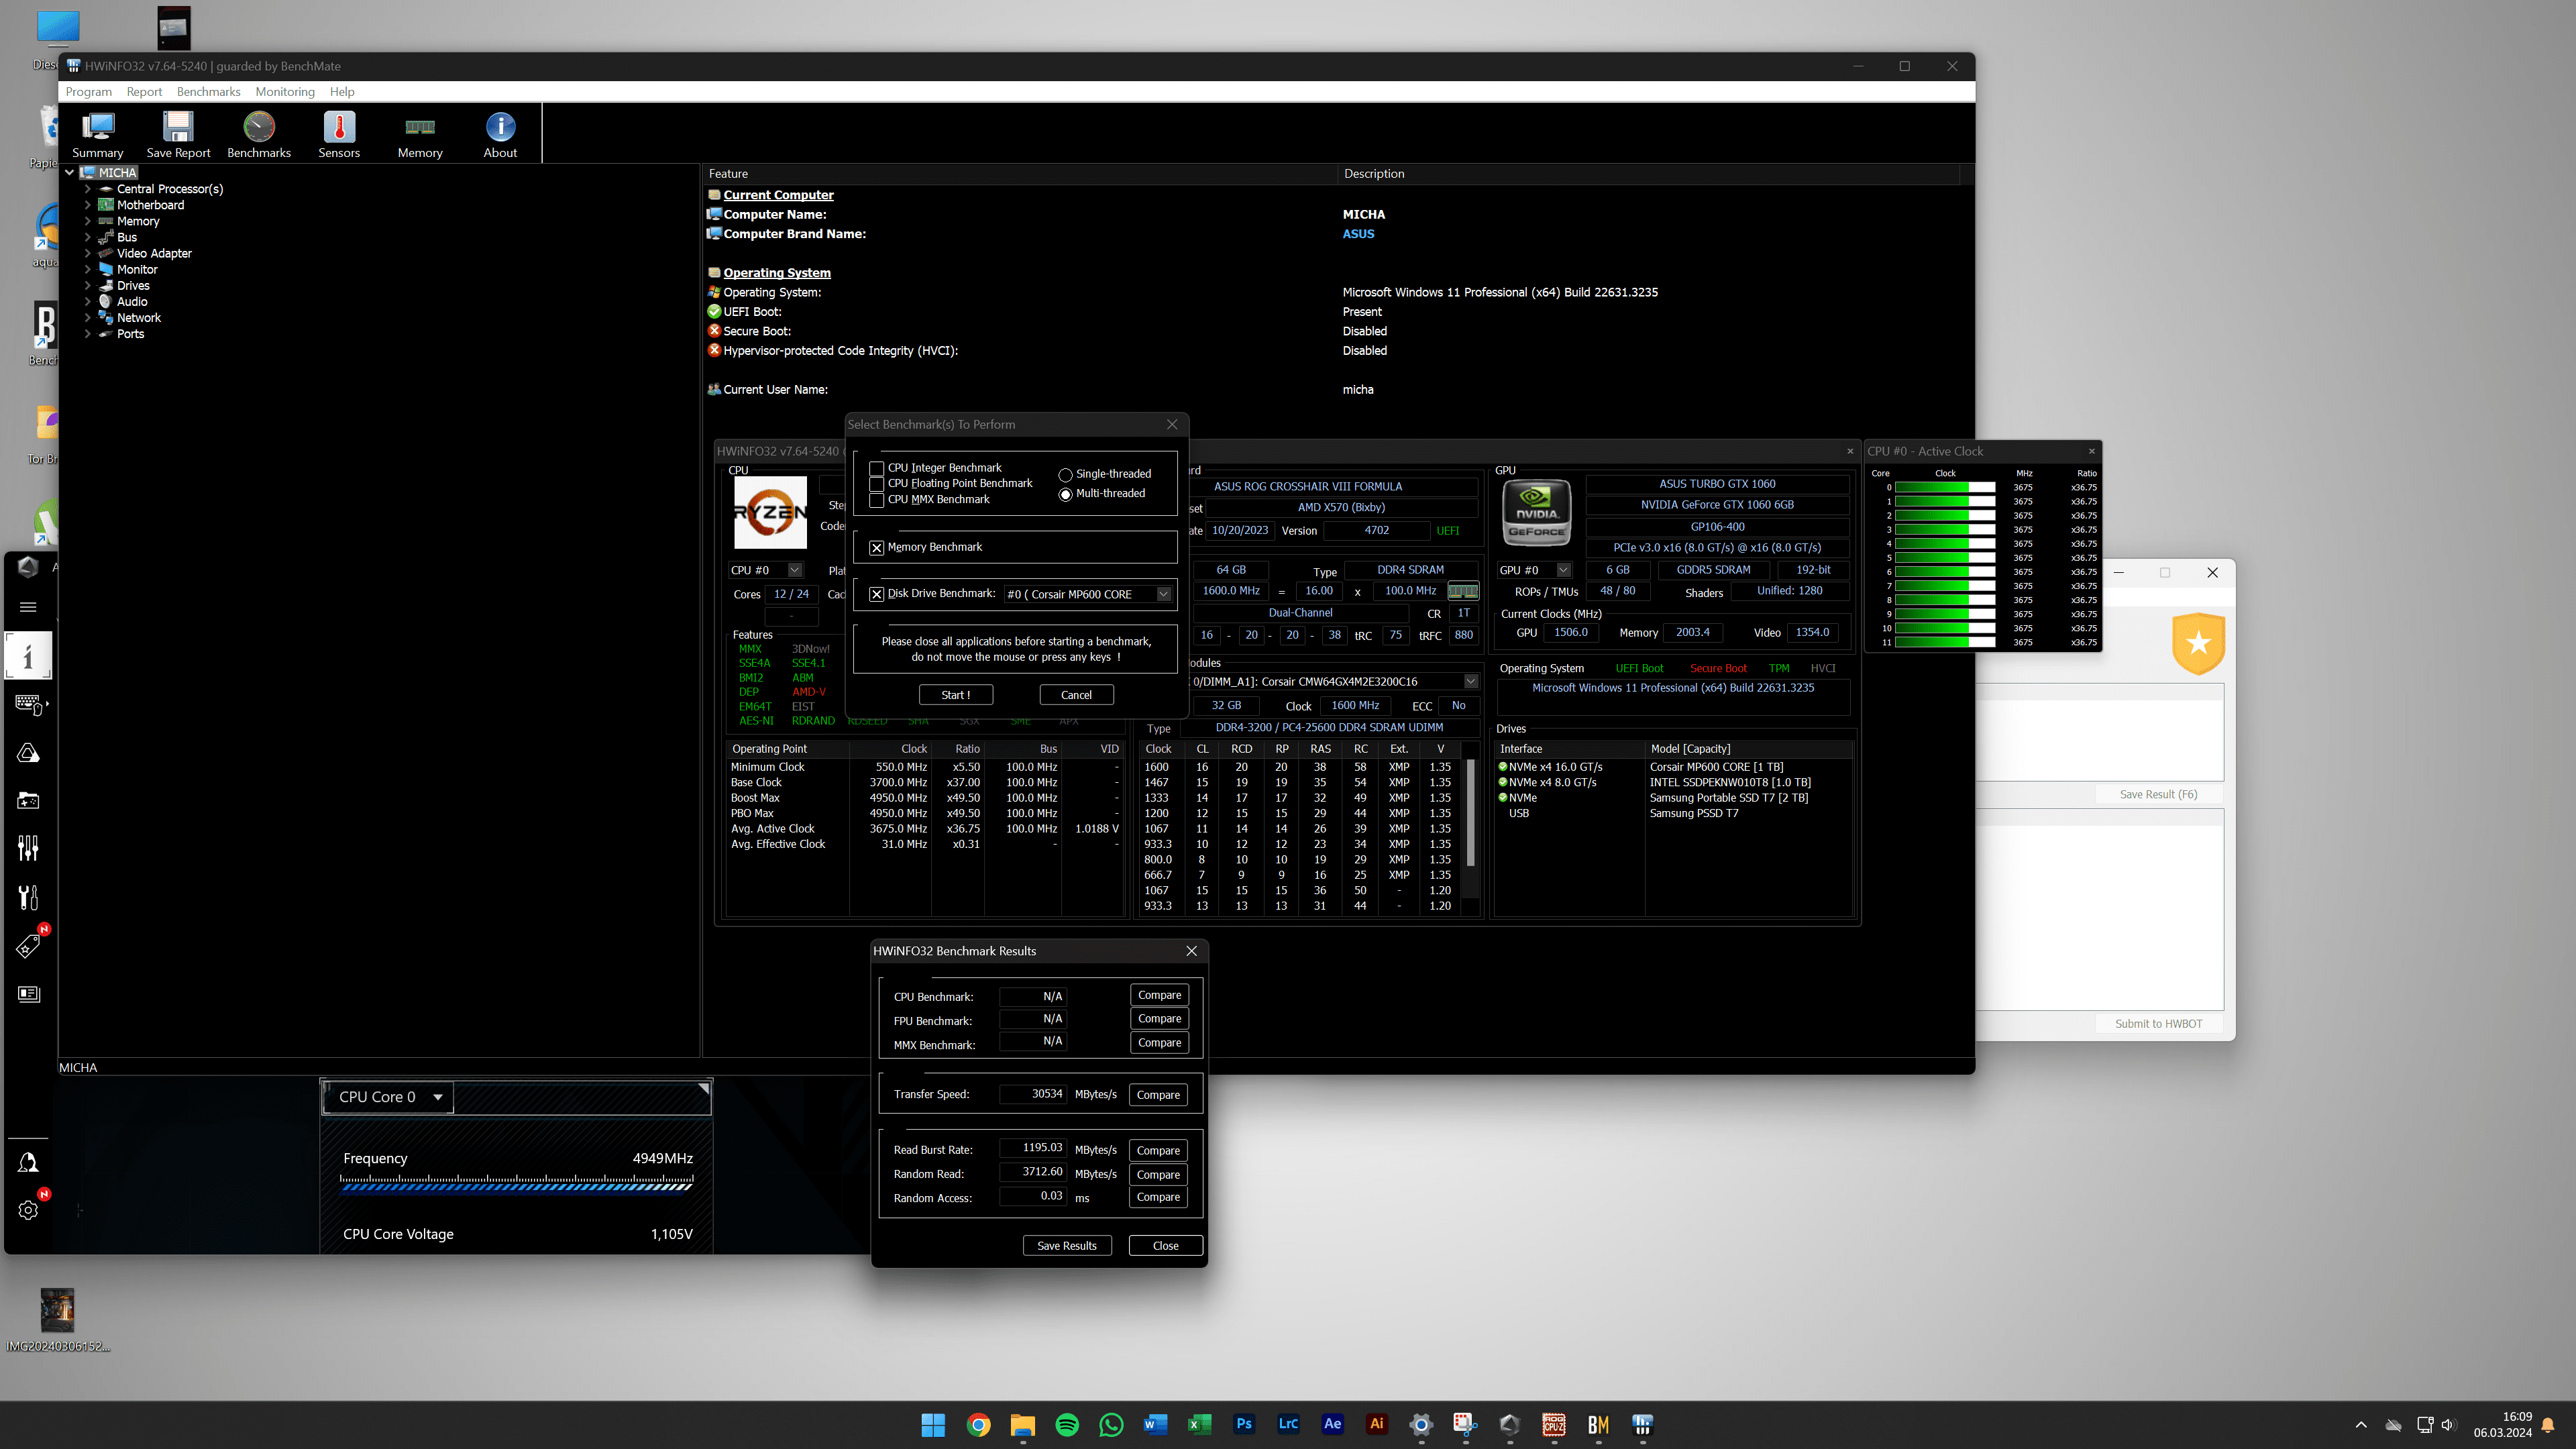This screenshot has width=2576, height=1449.
Task: Open the GPU #0 selector dropdown
Action: pyautogui.click(x=1563, y=570)
